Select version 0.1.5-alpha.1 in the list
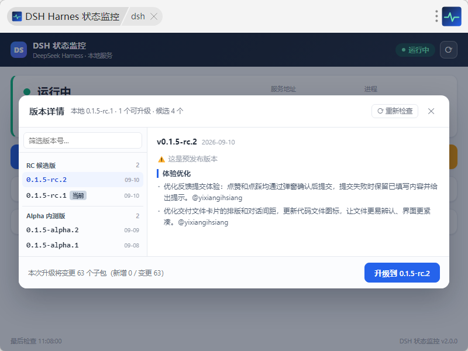 pos(82,245)
